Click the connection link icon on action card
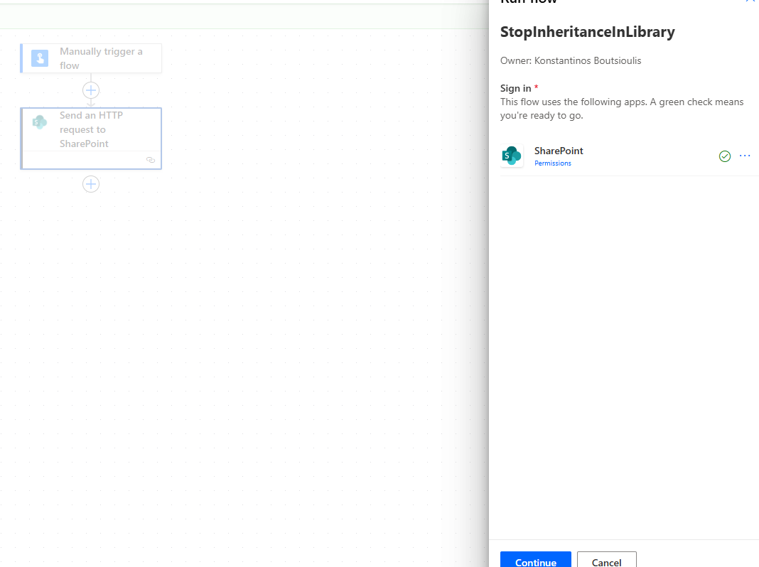The width and height of the screenshot is (759, 567). tap(151, 161)
